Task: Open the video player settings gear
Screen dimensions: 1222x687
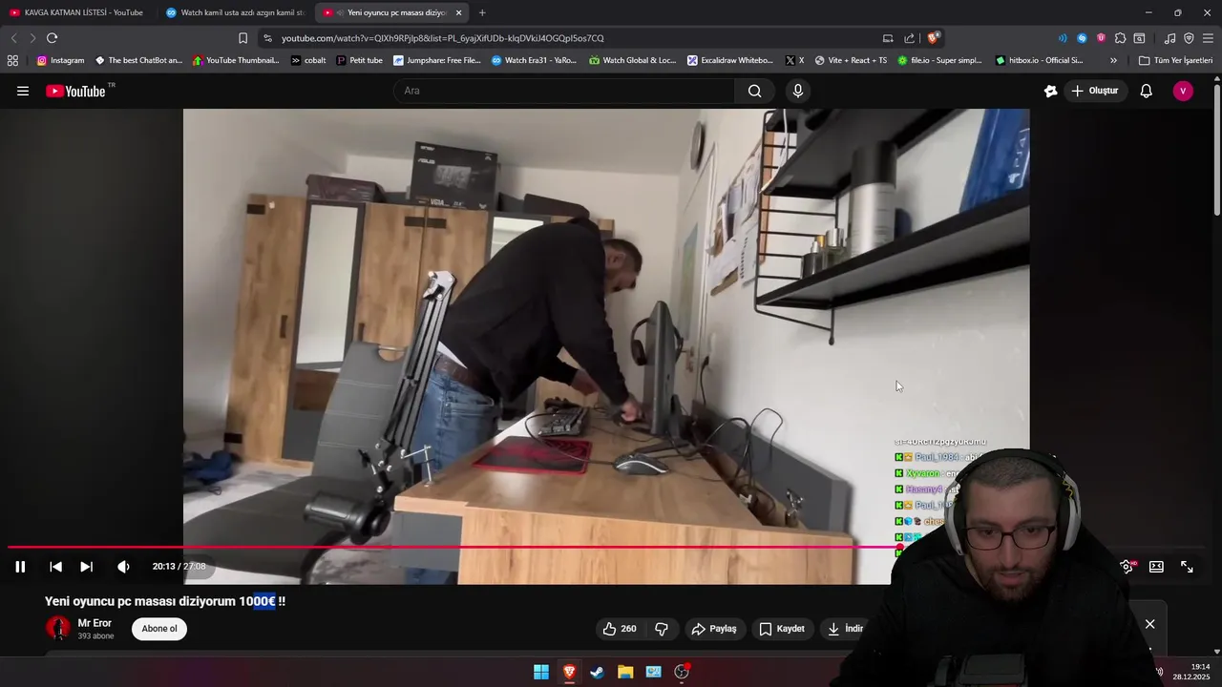Action: [x=1127, y=567]
